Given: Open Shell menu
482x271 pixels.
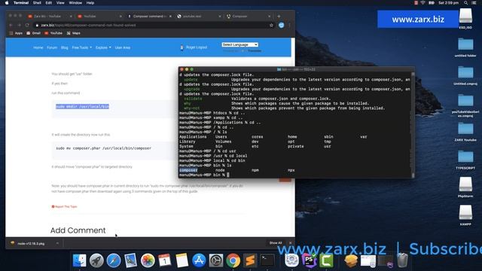Looking at the screenshot, I should [x=37, y=3].
